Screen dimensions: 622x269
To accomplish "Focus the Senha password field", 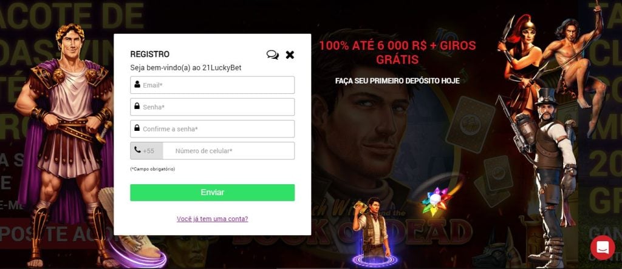I will click(x=212, y=107).
